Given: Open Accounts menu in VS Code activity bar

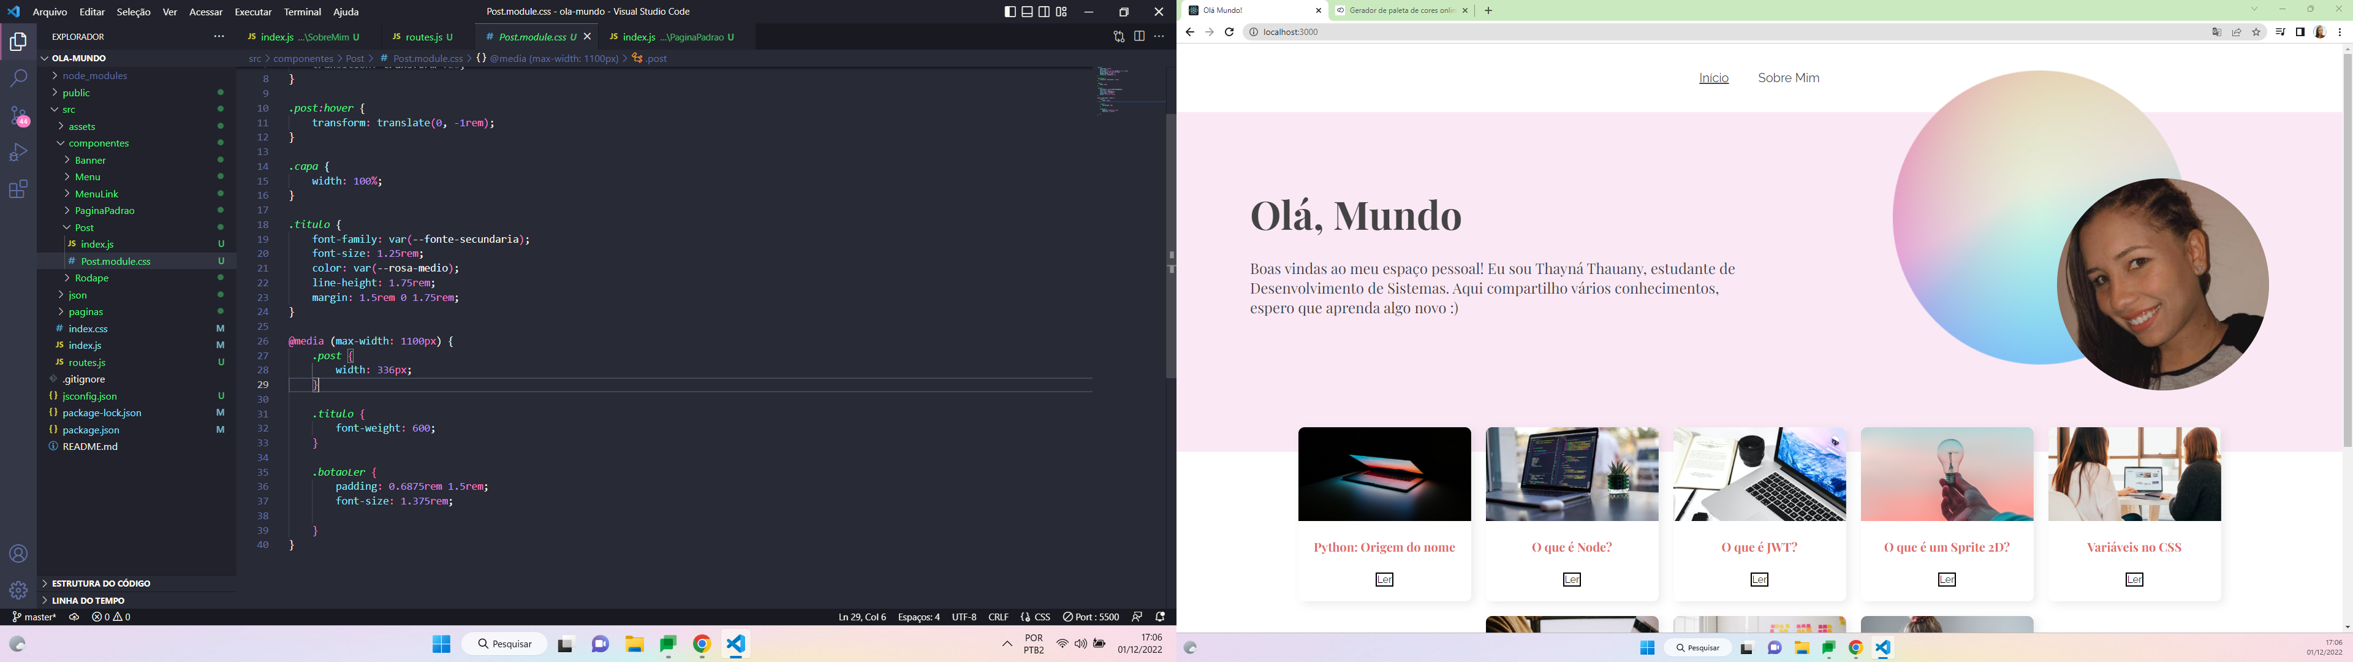Looking at the screenshot, I should [18, 554].
